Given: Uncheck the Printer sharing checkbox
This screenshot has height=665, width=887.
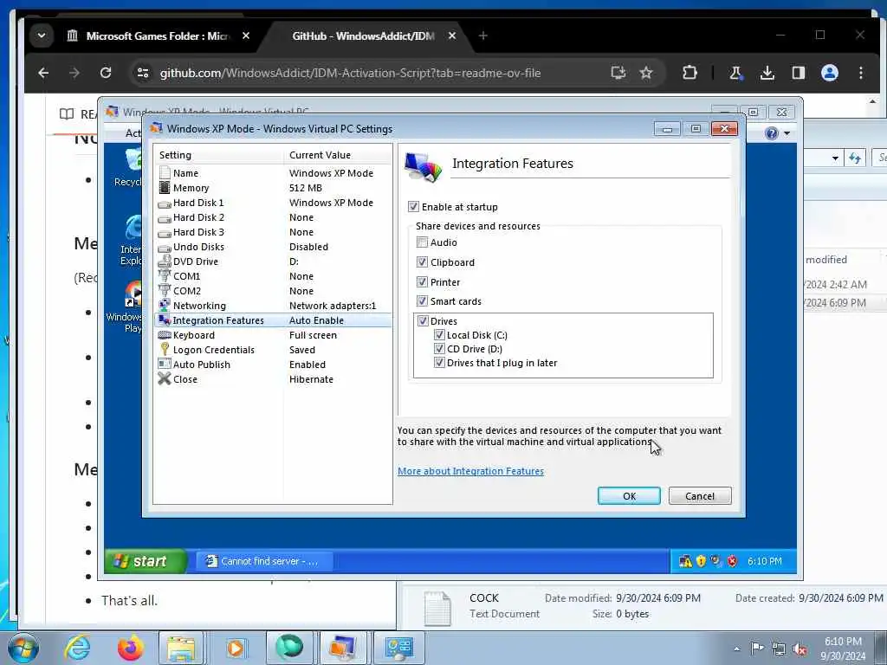Looking at the screenshot, I should tap(422, 281).
